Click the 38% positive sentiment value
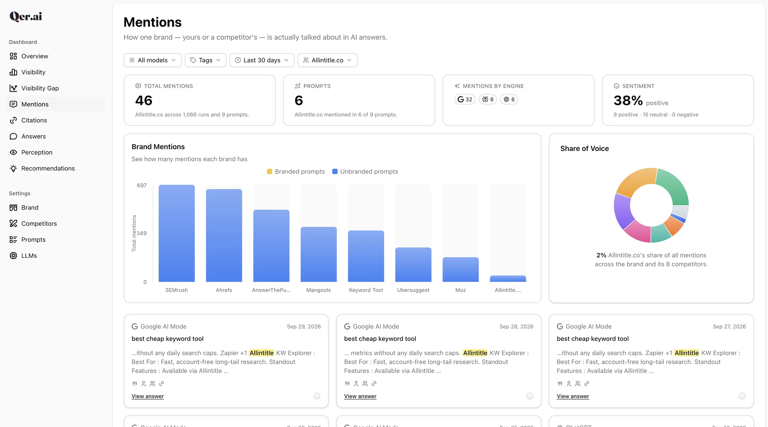The height and width of the screenshot is (427, 768). 628,101
